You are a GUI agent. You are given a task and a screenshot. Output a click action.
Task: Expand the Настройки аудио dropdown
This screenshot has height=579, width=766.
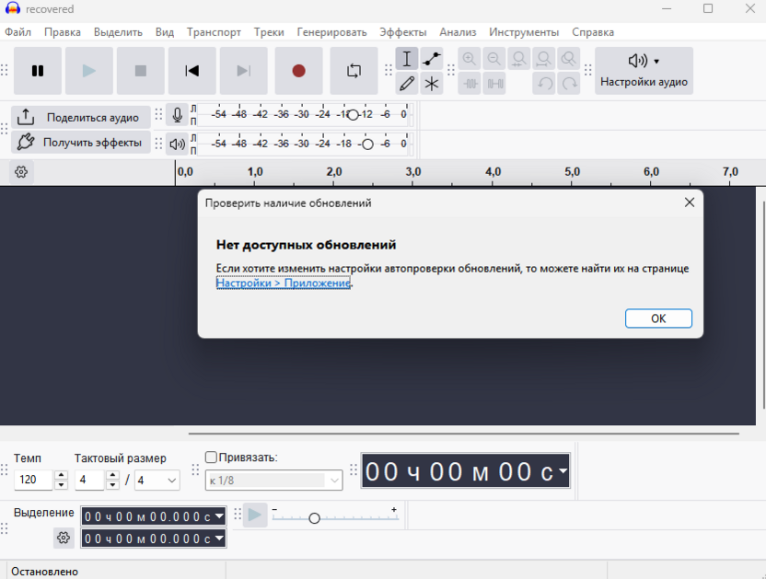[x=644, y=71]
